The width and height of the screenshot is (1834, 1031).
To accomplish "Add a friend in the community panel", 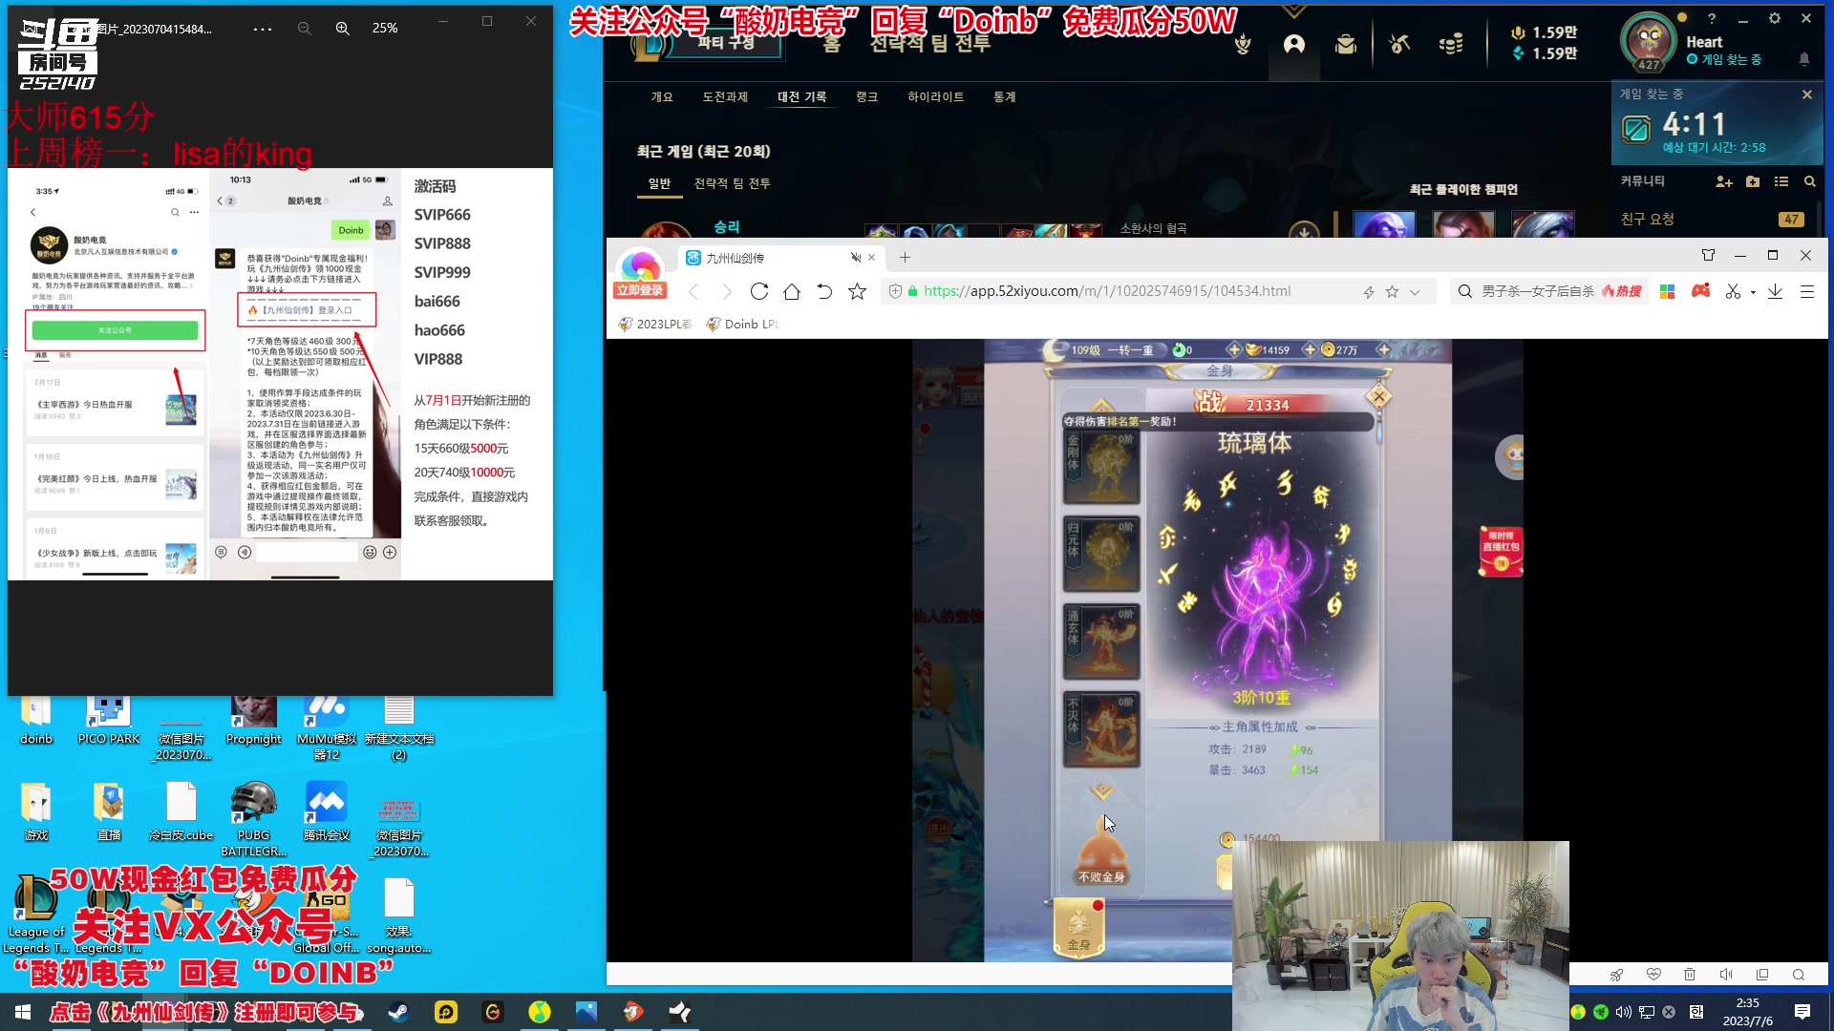I will tap(1723, 181).
